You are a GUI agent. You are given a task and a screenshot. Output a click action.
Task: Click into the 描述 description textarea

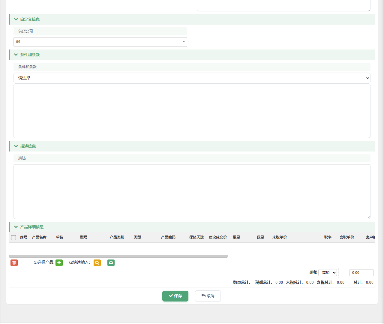click(192, 192)
